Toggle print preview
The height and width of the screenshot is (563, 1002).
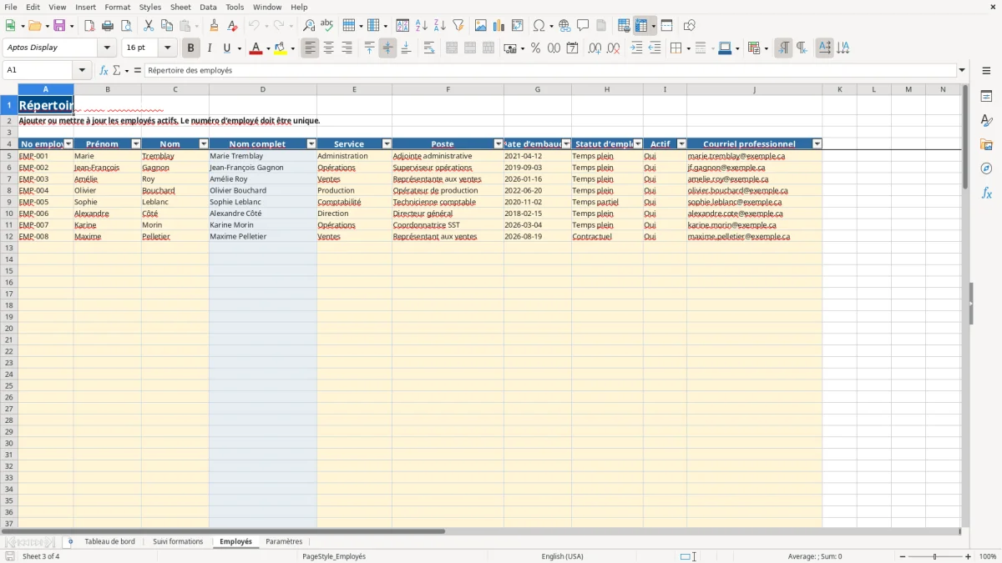pos(126,26)
